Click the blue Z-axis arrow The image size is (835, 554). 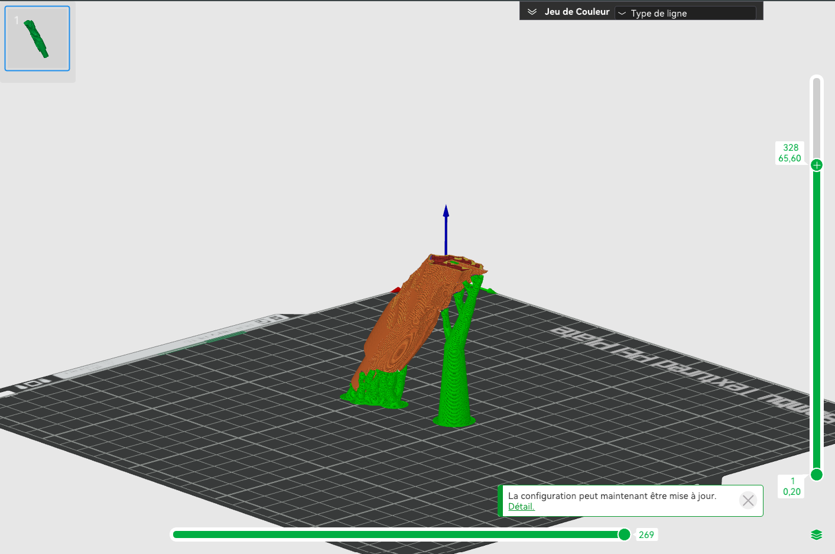(x=446, y=229)
